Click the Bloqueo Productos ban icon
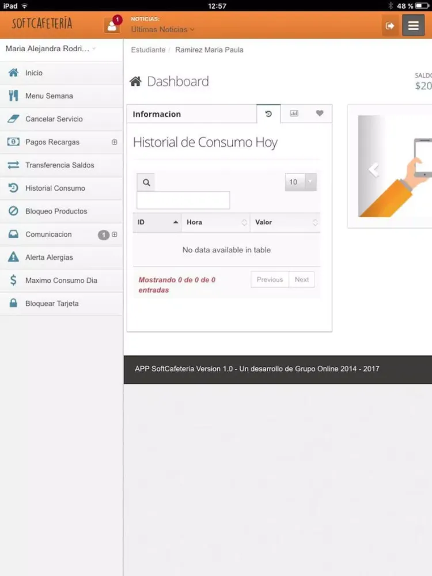 coord(13,211)
